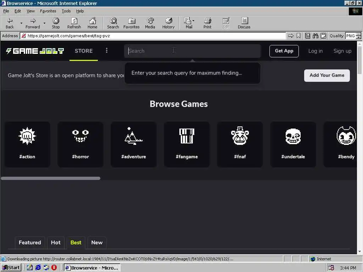Open the three-dot more menu

(x=107, y=50)
